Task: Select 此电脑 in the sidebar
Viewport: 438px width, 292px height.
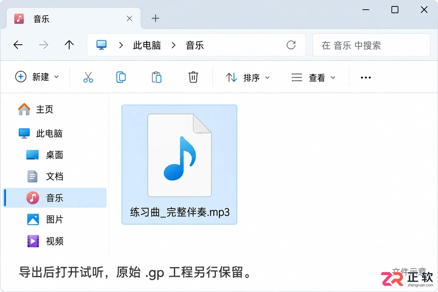Action: coord(40,133)
